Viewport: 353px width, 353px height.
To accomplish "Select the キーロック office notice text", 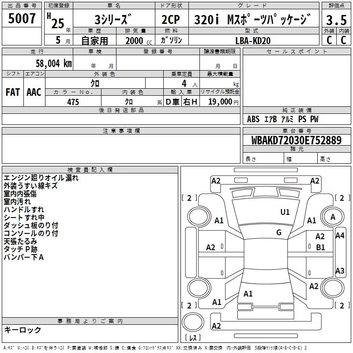I will (x=23, y=330).
